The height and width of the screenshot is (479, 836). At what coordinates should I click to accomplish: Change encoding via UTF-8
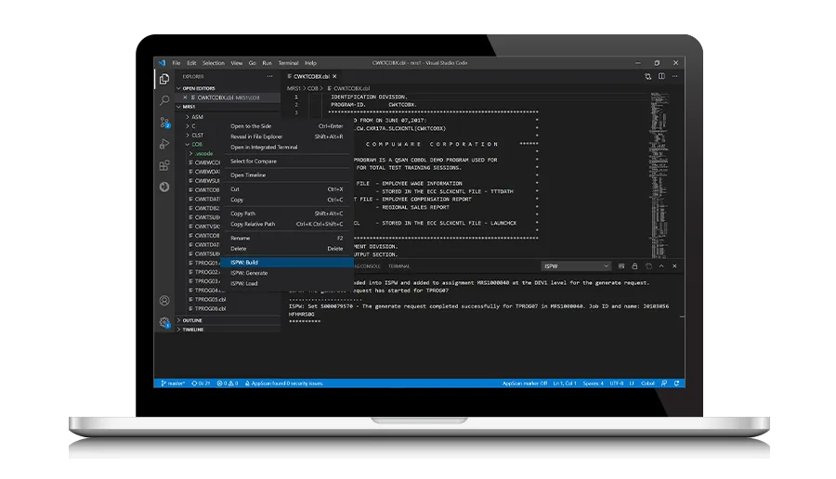click(617, 383)
